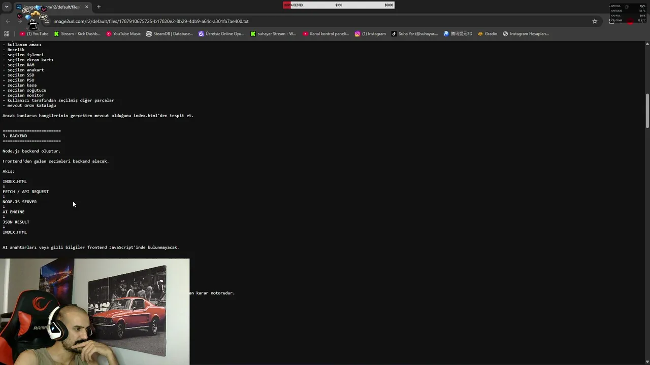Click the text "JSON RESULT"

click(x=16, y=222)
